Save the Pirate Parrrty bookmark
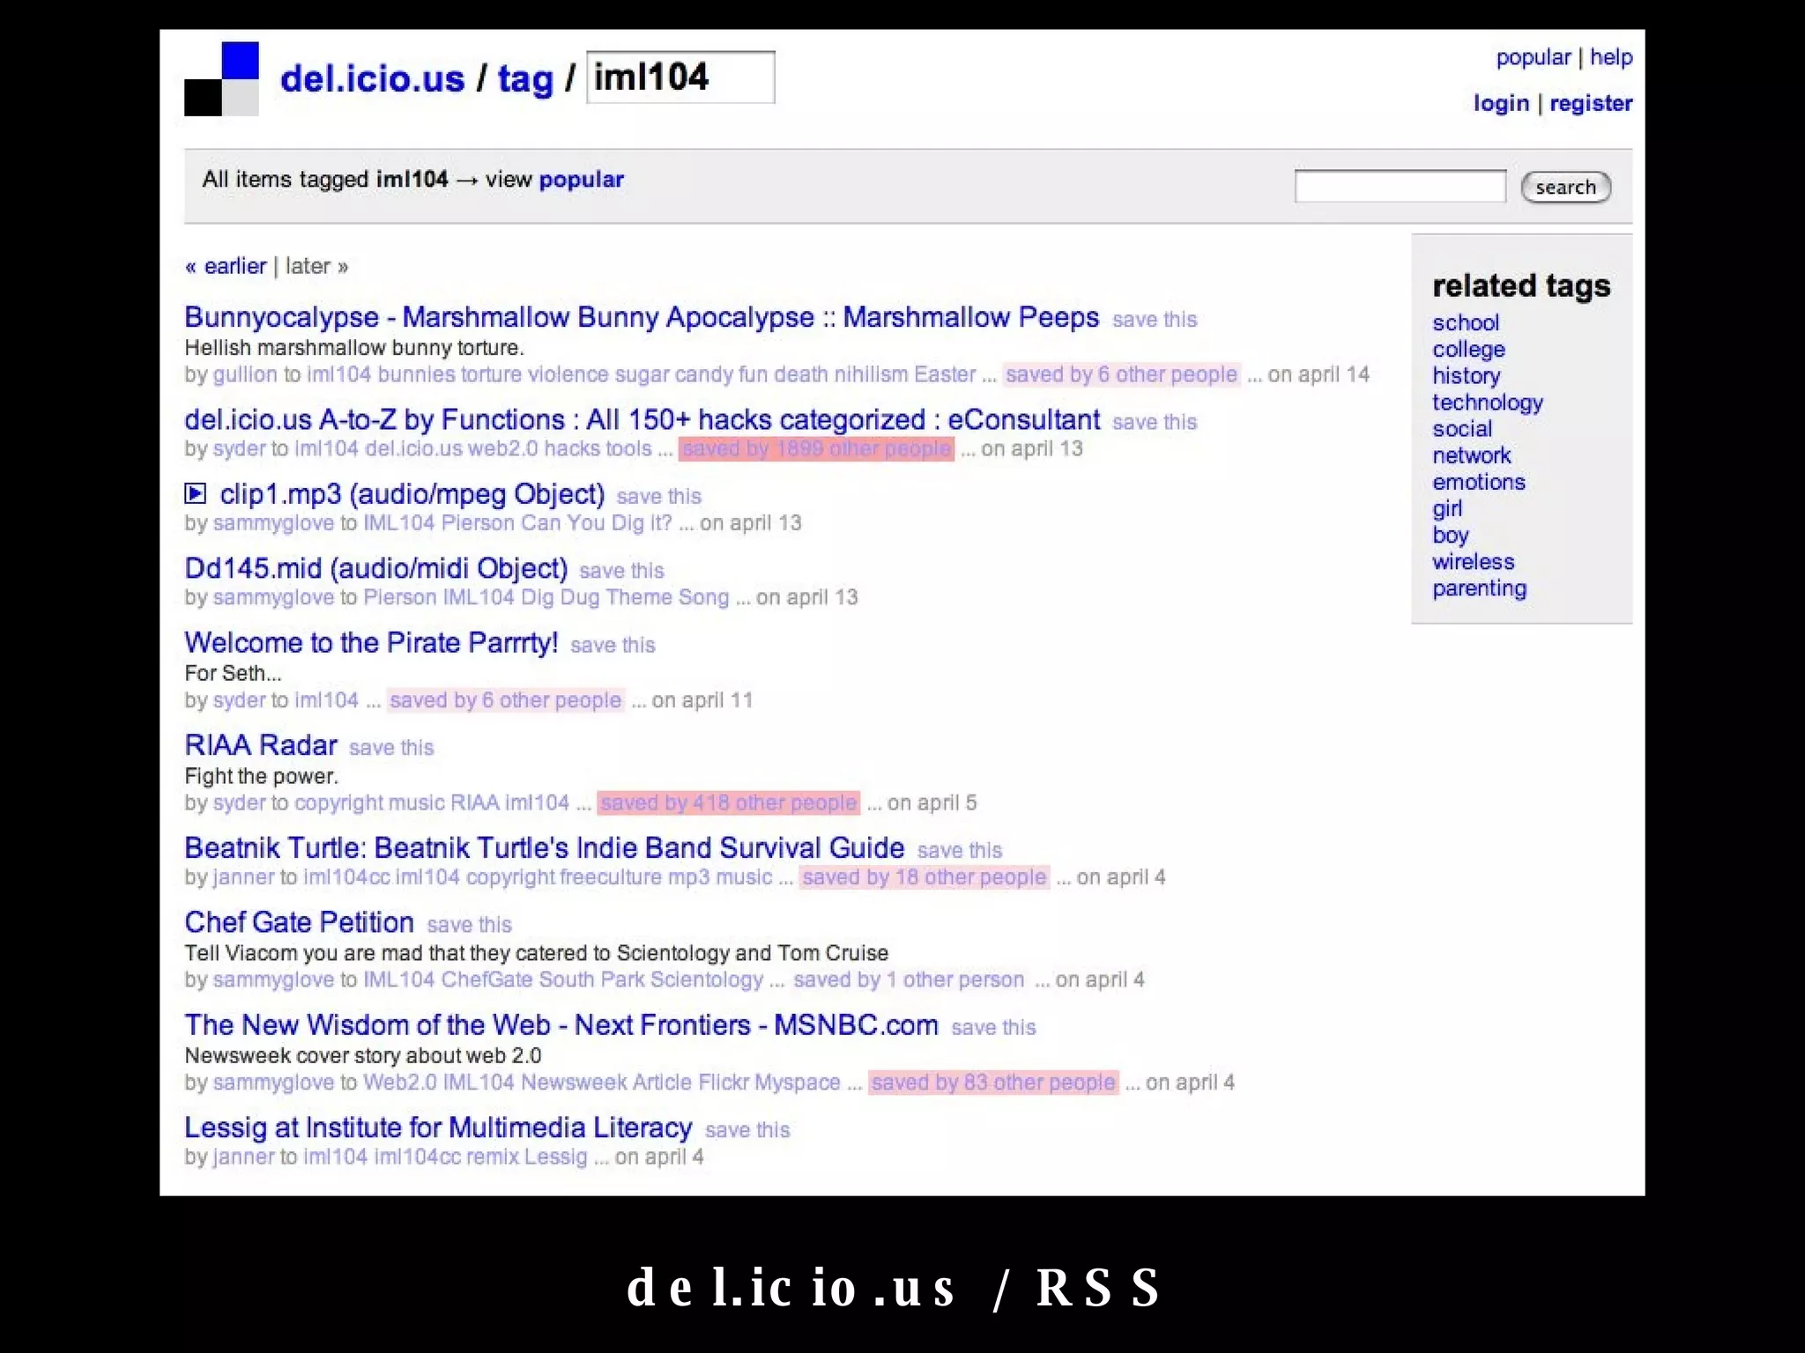Image resolution: width=1805 pixels, height=1353 pixels. point(613,646)
